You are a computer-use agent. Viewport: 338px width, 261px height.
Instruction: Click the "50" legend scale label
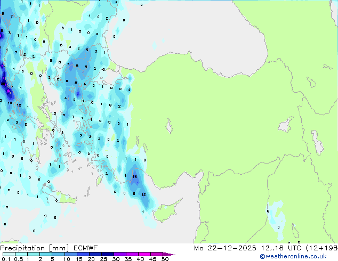(x=165, y=259)
